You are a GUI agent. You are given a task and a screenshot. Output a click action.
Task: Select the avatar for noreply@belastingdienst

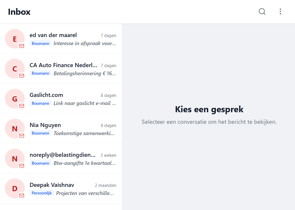click(x=15, y=158)
